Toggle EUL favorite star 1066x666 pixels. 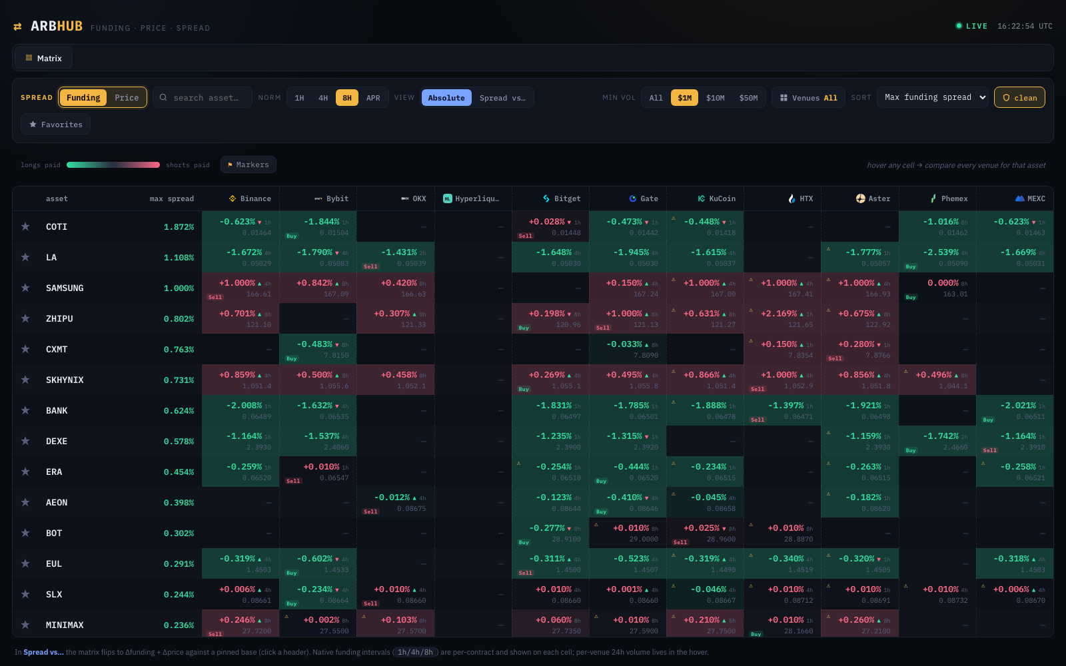[25, 563]
